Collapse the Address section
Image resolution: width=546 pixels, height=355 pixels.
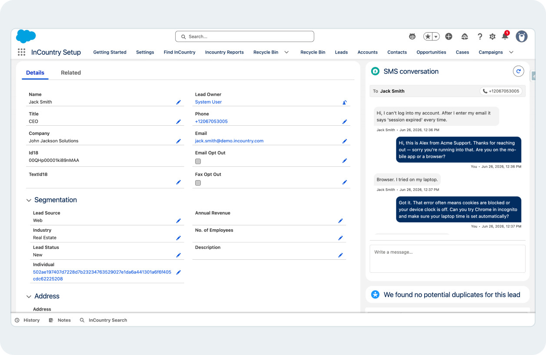[x=29, y=297]
